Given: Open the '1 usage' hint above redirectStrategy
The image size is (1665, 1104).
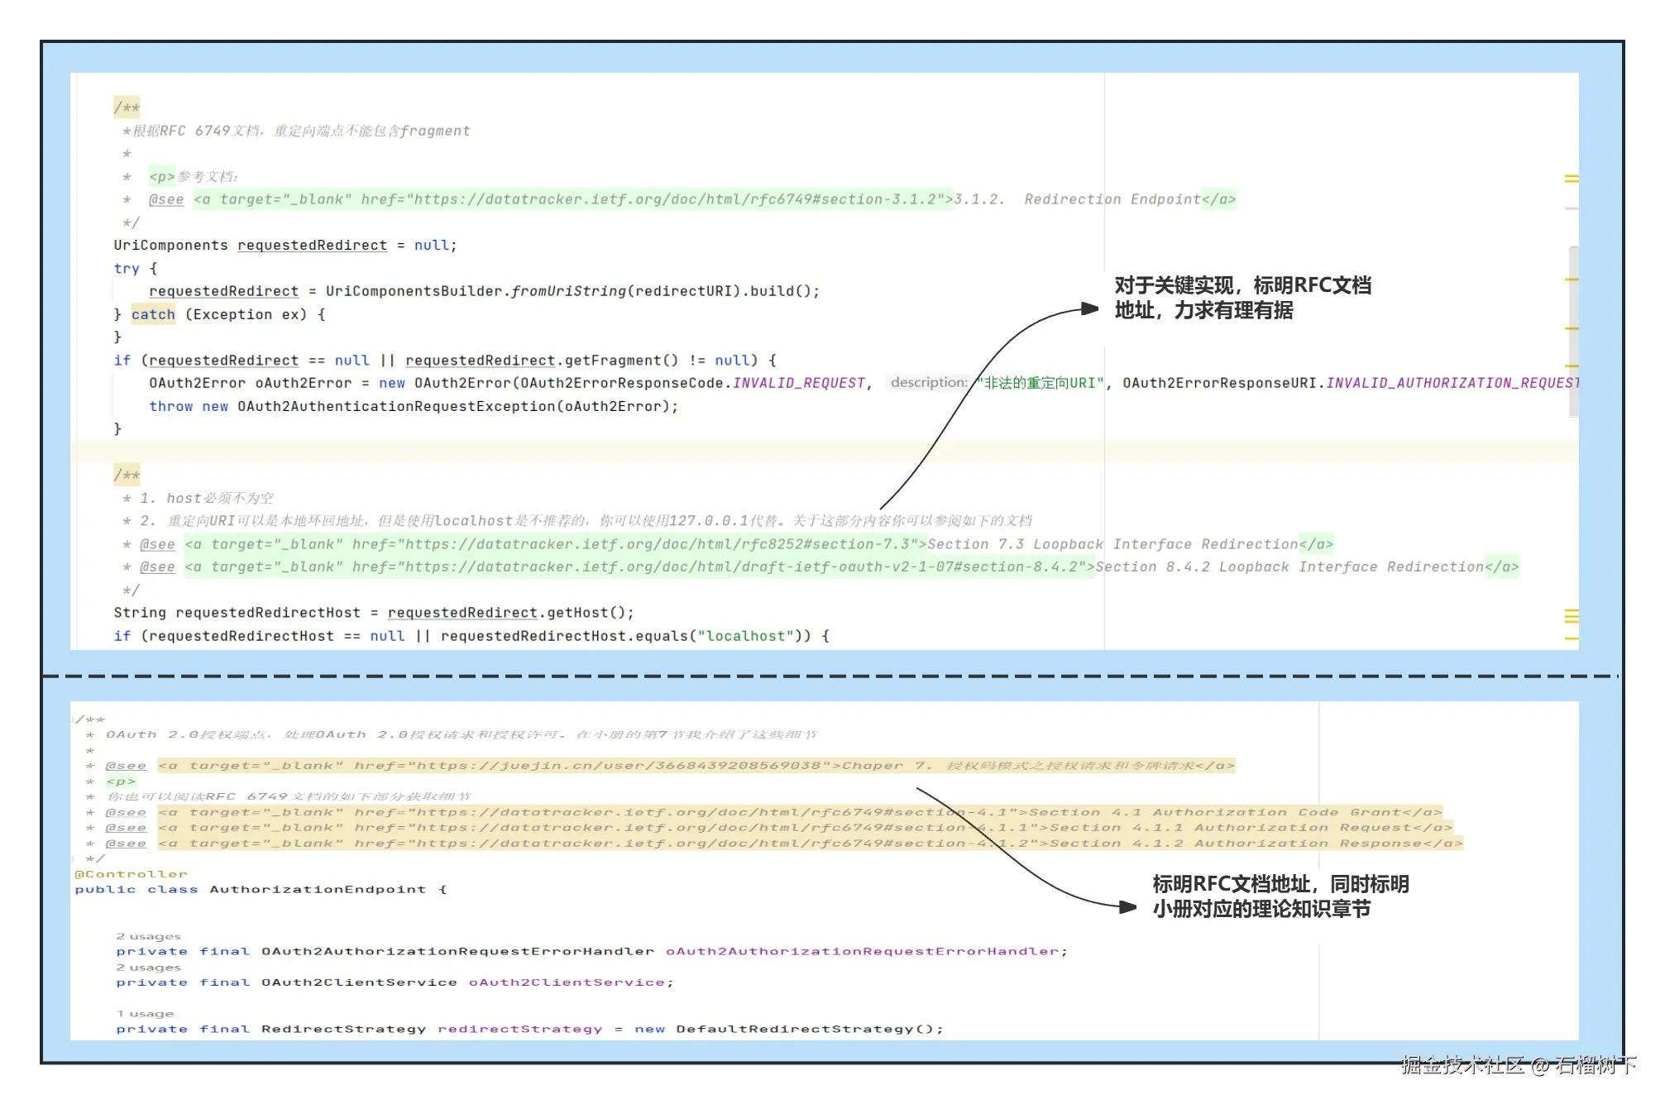Looking at the screenshot, I should pyautogui.click(x=145, y=1014).
